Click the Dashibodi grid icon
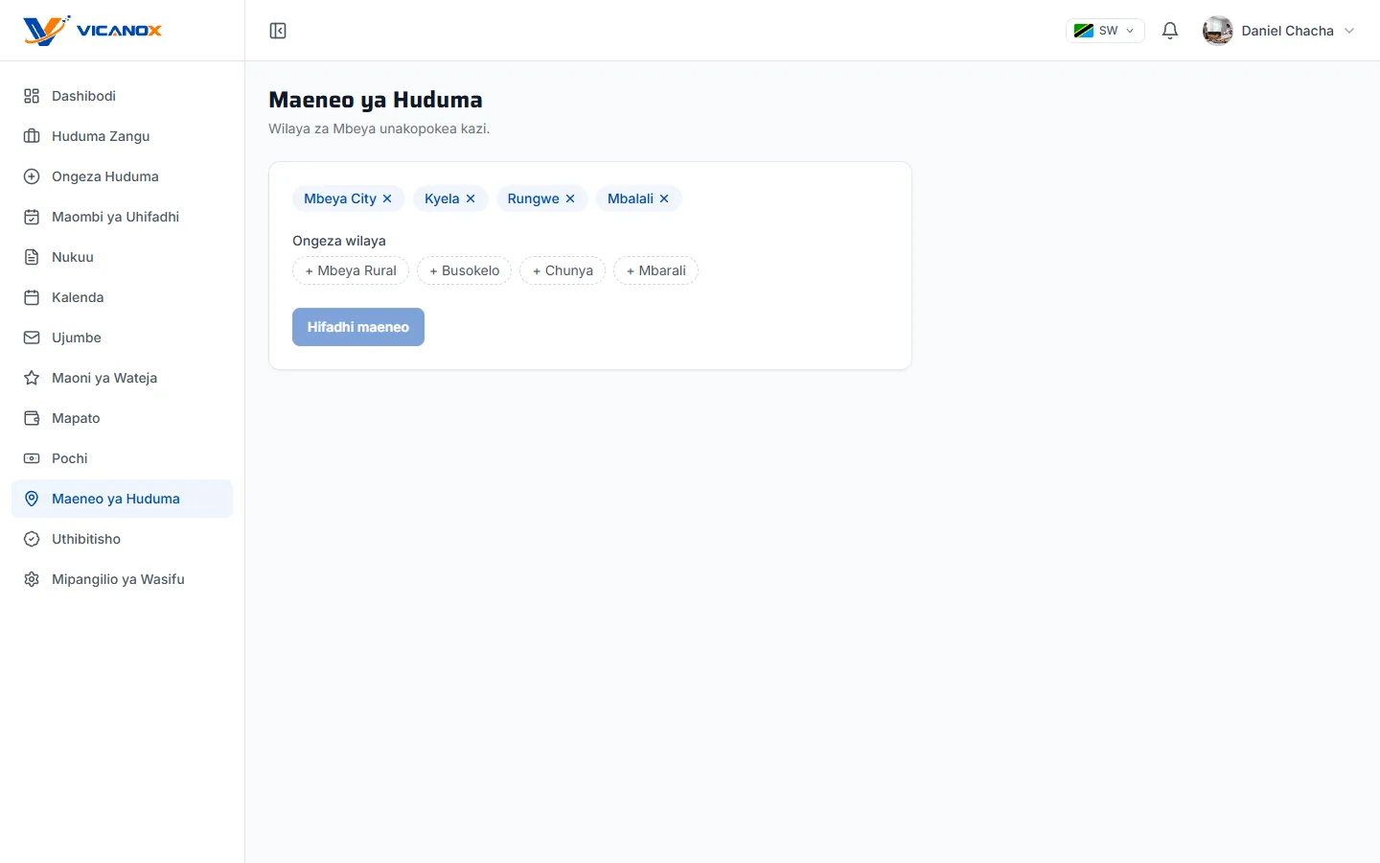1380x863 pixels. (32, 96)
